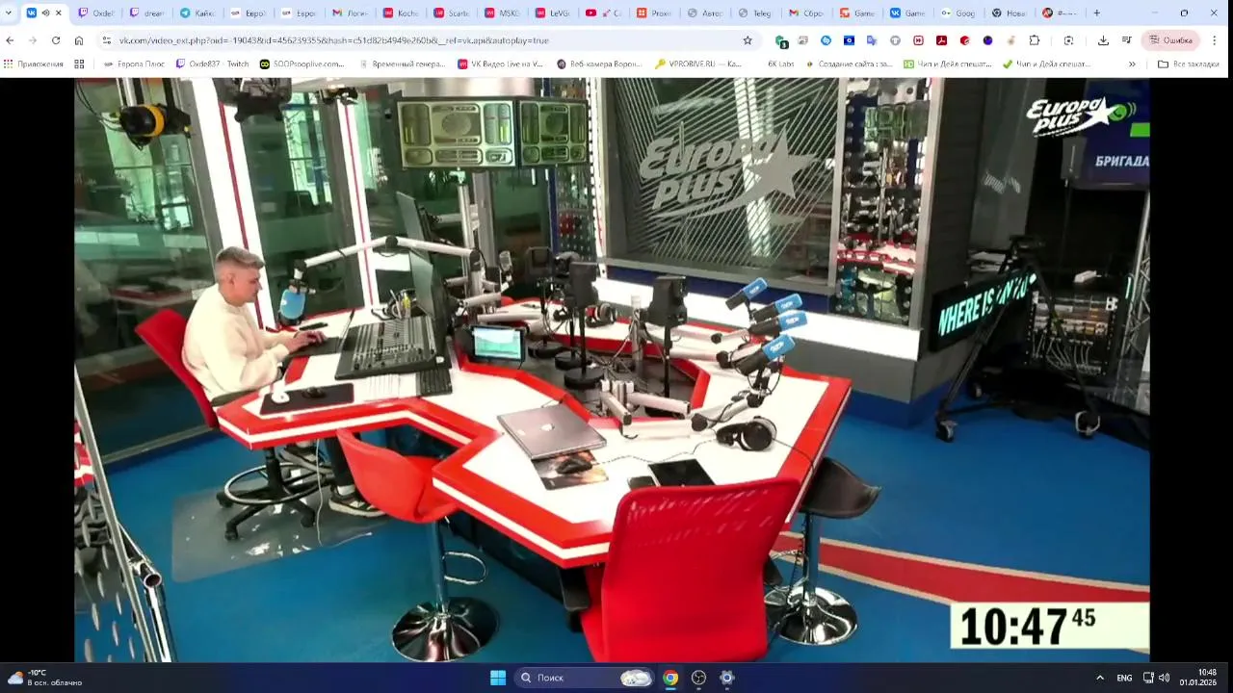The image size is (1233, 693).
Task: Open the gear app taskbar icon
Action: point(727,678)
